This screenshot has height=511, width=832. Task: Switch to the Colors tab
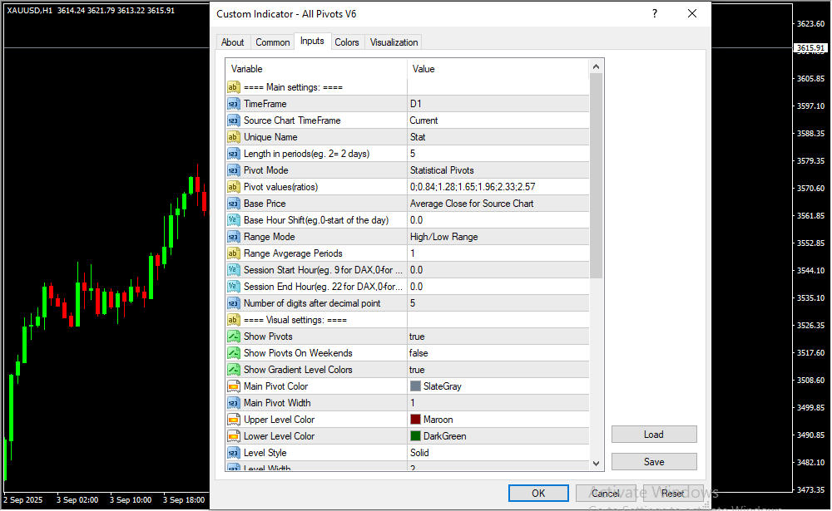pos(347,42)
